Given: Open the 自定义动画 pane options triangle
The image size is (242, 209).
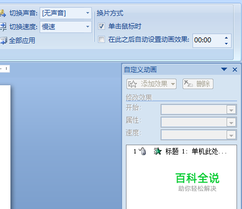Looking at the screenshot, I should coord(224,69).
